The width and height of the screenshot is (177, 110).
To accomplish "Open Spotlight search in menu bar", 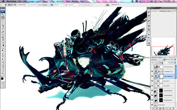I will [173, 1].
